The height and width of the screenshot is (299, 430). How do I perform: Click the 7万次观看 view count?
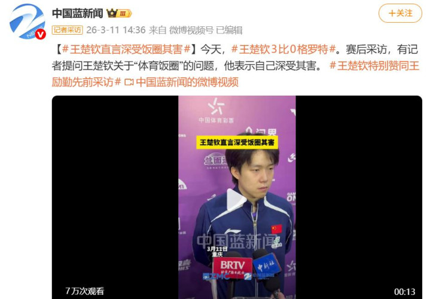pos(85,291)
